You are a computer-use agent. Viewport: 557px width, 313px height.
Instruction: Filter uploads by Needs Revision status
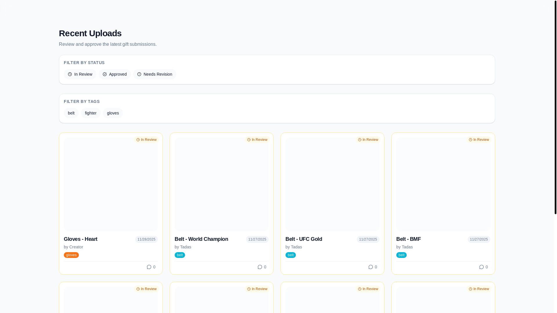click(155, 74)
